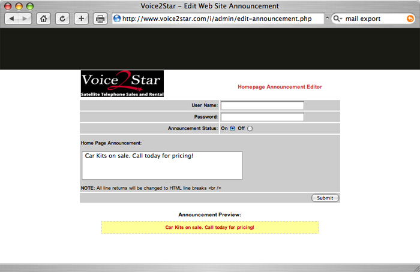Click inside Home Page Announcement text area
The height and width of the screenshot is (272, 420).
click(162, 165)
